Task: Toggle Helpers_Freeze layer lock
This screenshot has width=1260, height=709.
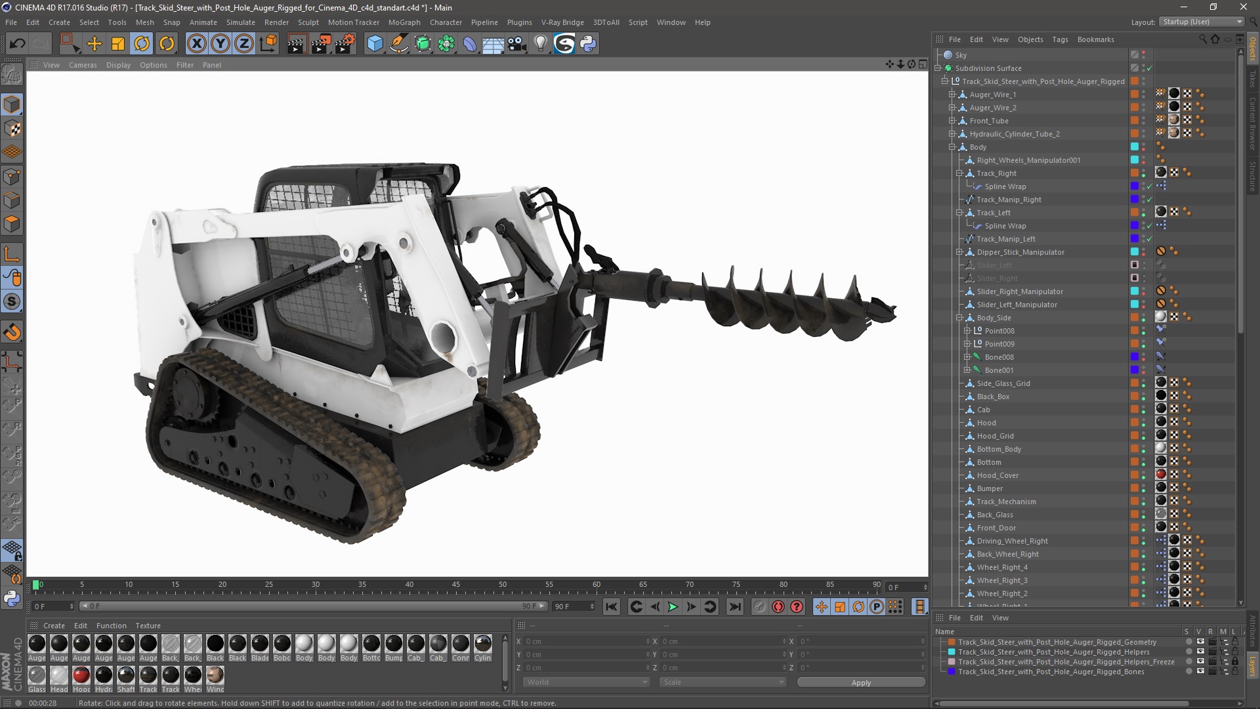Action: [x=1234, y=662]
